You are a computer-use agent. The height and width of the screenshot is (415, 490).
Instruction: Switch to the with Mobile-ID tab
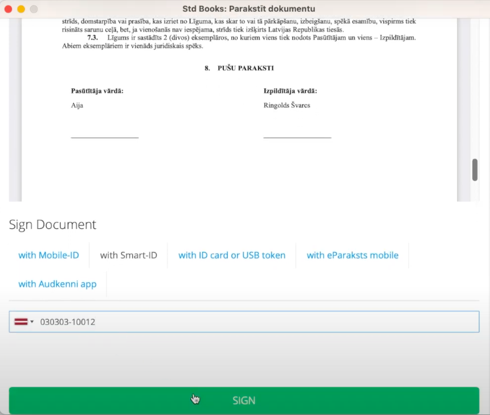(49, 255)
